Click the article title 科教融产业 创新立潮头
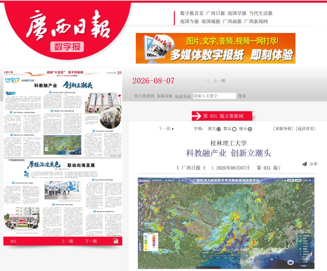The image size is (327, 271). pos(228,153)
